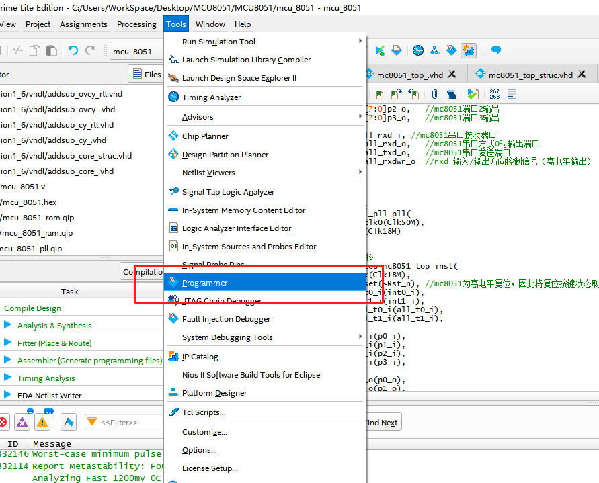Click the paperclip icon in editor toolbar

(435, 94)
